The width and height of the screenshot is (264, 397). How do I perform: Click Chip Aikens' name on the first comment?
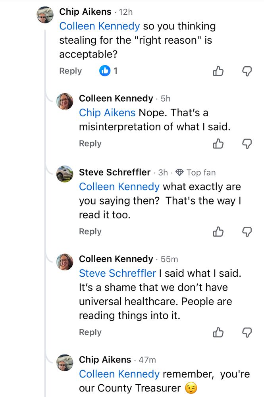click(85, 12)
